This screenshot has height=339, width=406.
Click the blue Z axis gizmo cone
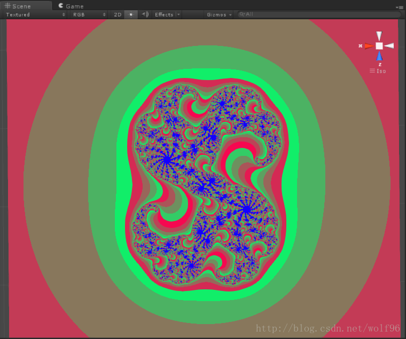[x=379, y=56]
